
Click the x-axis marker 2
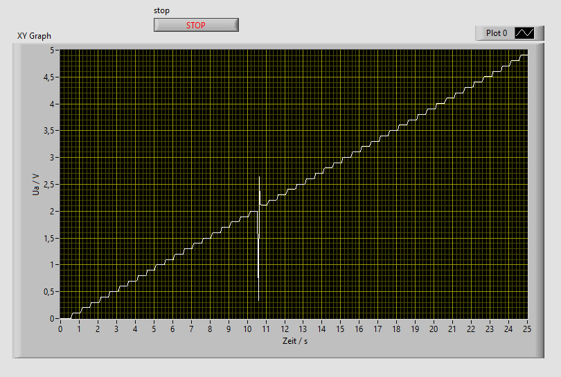pyautogui.click(x=98, y=329)
